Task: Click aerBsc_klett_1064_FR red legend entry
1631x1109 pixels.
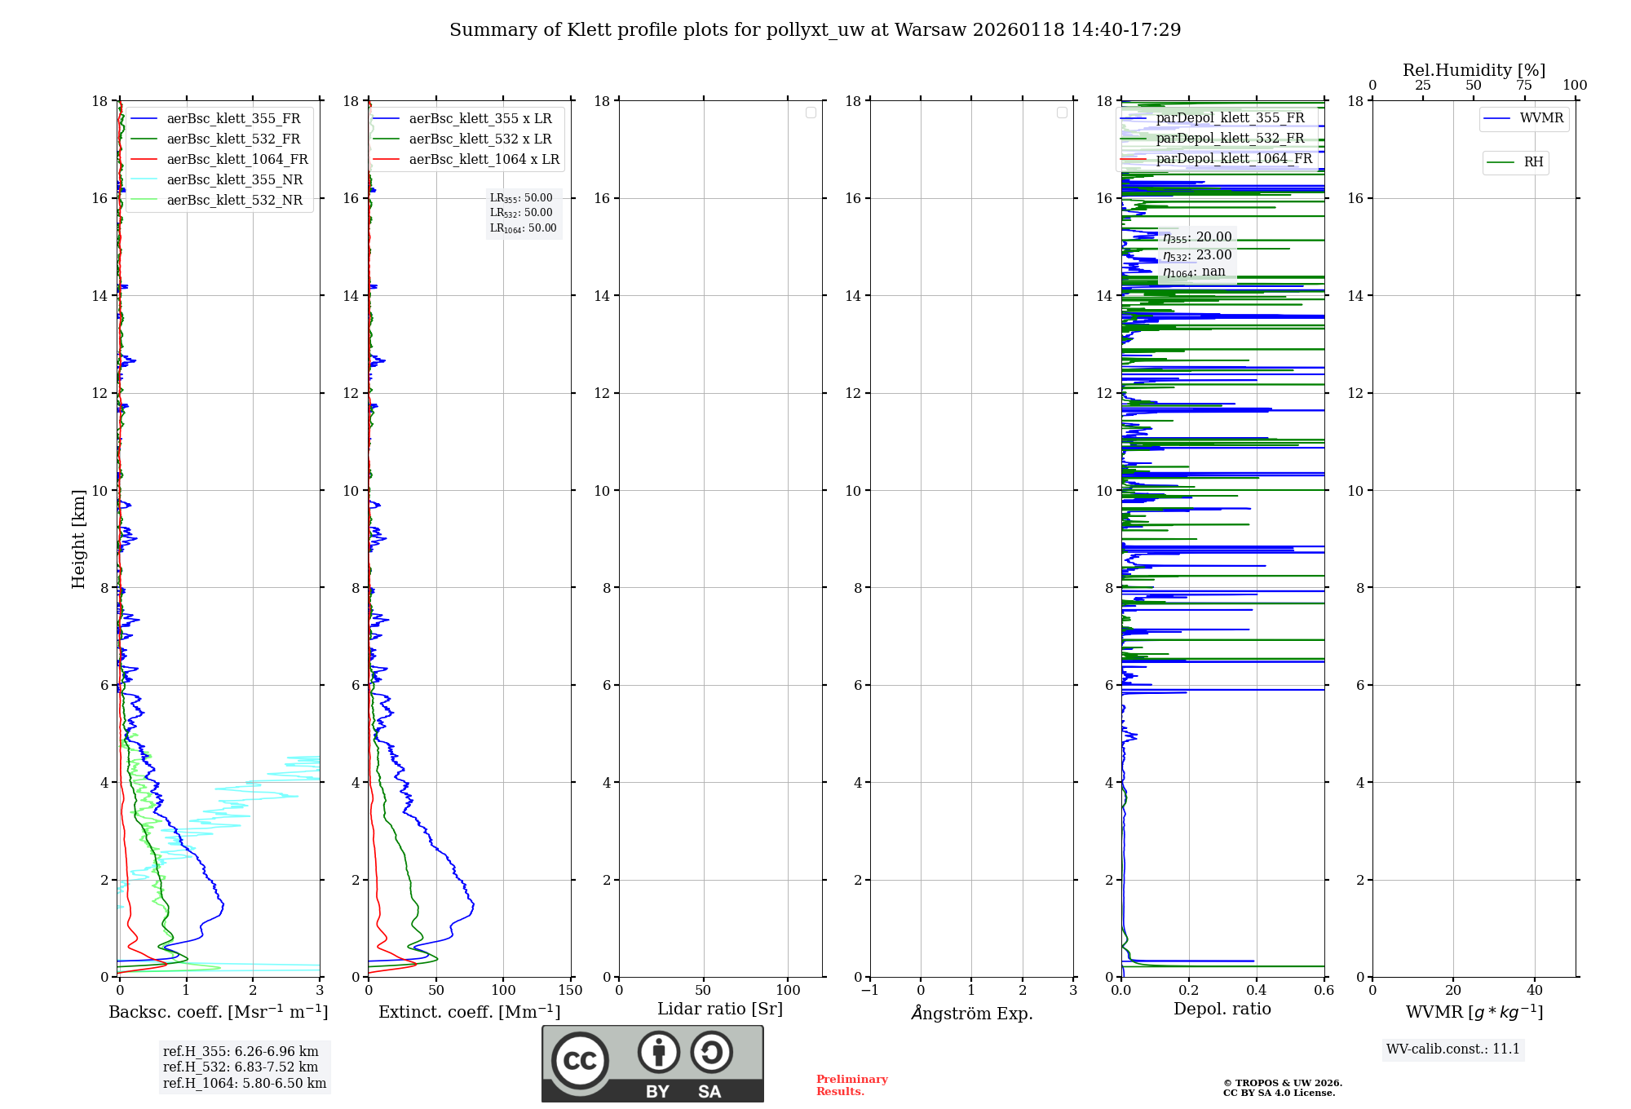Action: pos(236,160)
